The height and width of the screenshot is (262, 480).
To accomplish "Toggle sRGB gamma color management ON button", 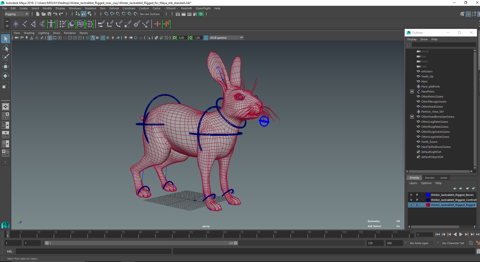I will coord(206,38).
